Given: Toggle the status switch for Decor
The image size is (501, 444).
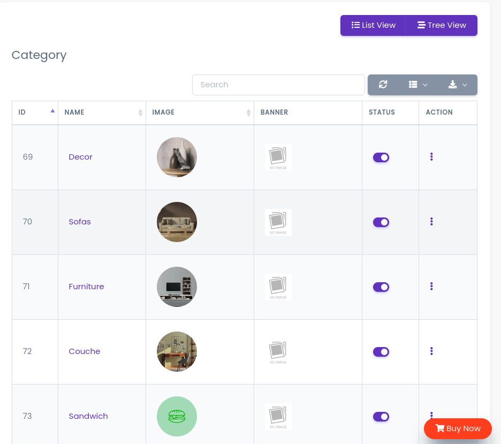Looking at the screenshot, I should point(381,157).
